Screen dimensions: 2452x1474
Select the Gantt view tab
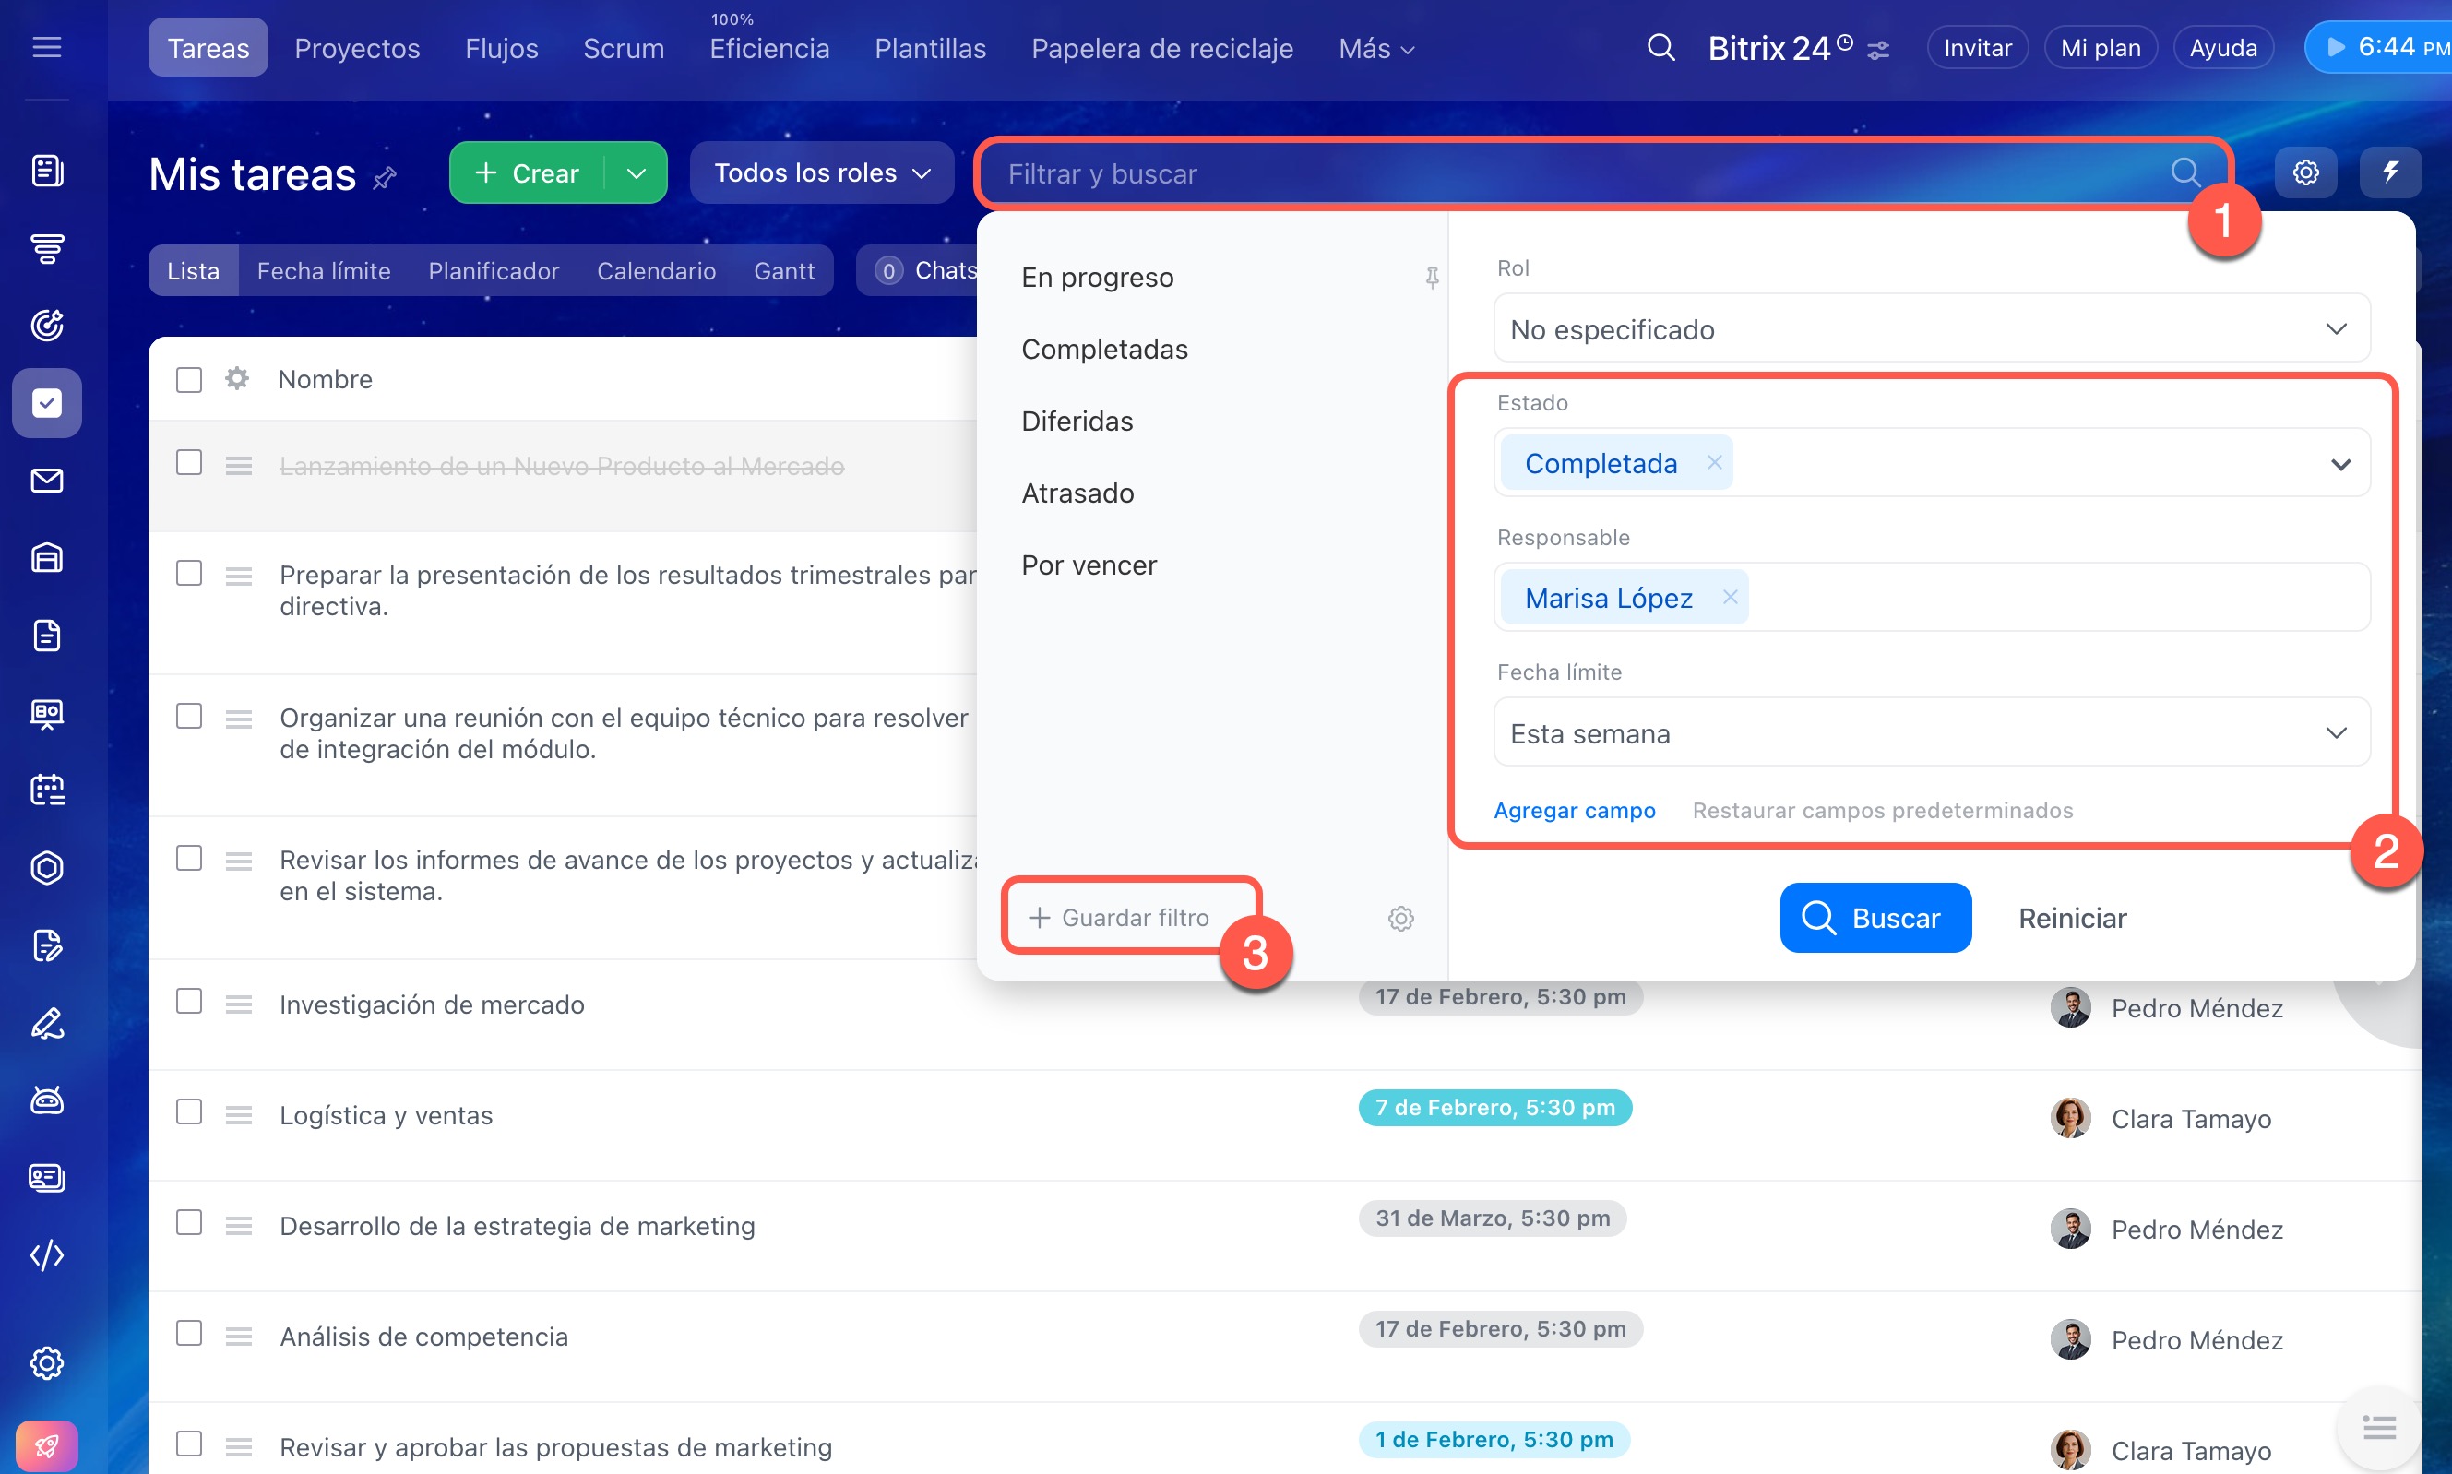(x=783, y=270)
